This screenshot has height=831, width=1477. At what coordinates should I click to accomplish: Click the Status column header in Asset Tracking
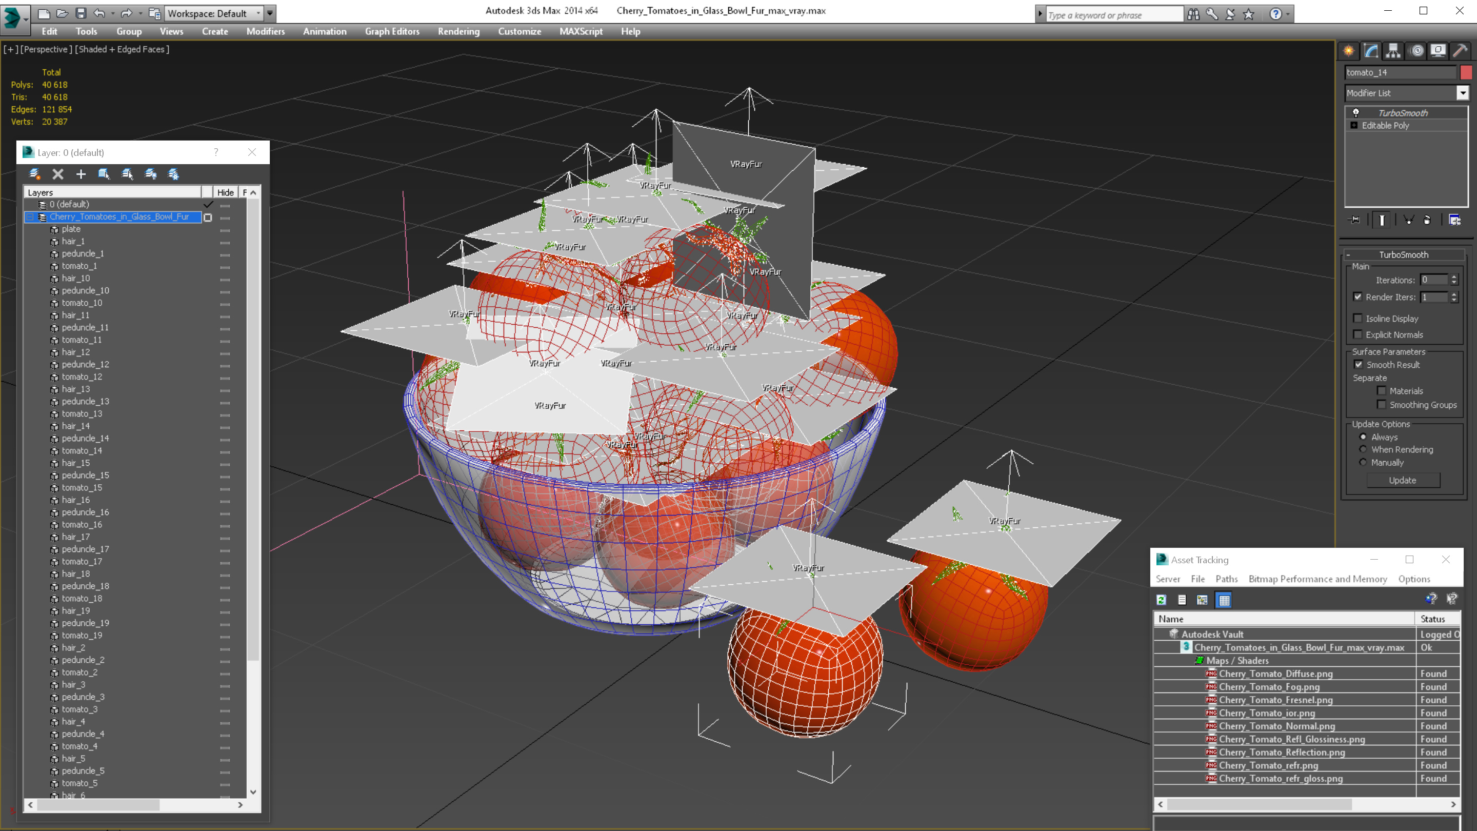click(x=1438, y=619)
